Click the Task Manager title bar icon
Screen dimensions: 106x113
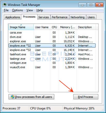click(x=4, y=5)
